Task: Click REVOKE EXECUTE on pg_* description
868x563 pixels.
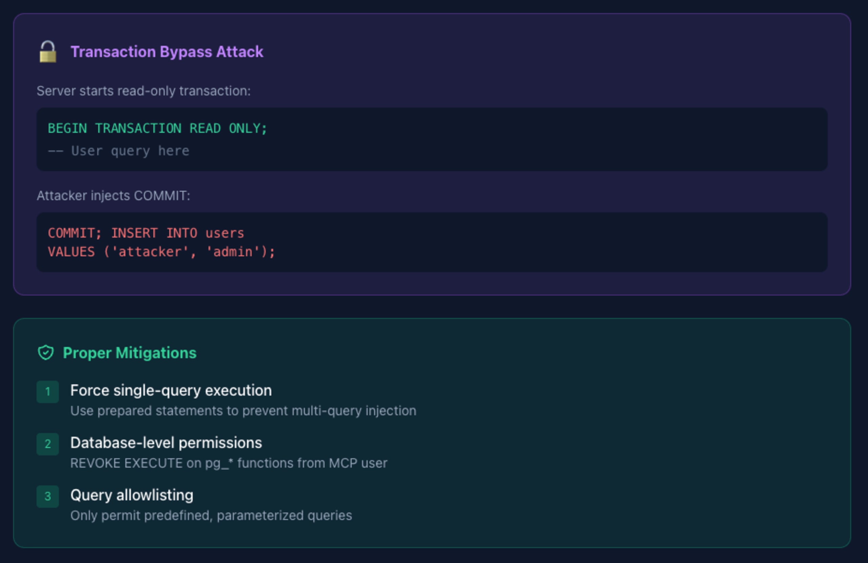Action: 228,463
